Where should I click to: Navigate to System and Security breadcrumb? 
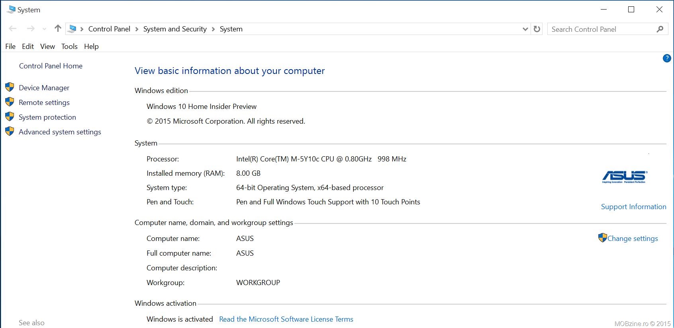coord(175,29)
